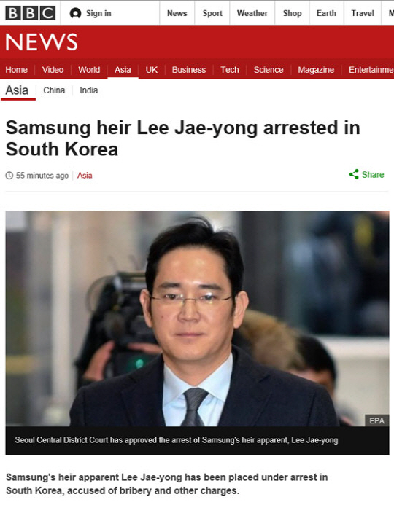Select the UK news tab
Screen dimensions: 394x505
click(152, 70)
